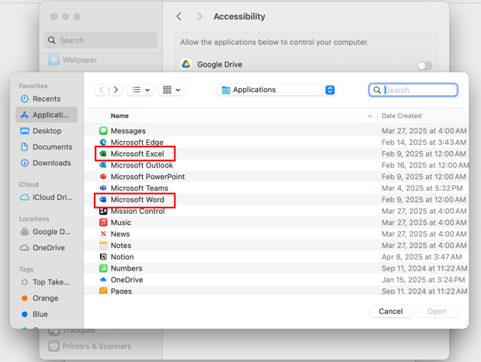Open Downloads in the sidebar
481x362 pixels.
[x=51, y=163]
